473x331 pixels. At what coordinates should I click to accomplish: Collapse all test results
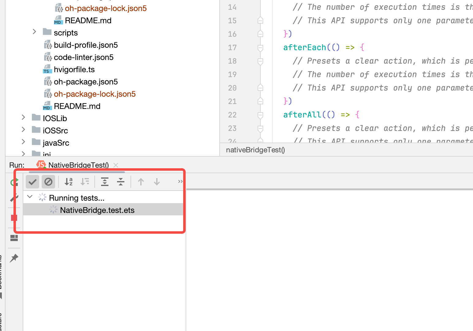tap(121, 182)
